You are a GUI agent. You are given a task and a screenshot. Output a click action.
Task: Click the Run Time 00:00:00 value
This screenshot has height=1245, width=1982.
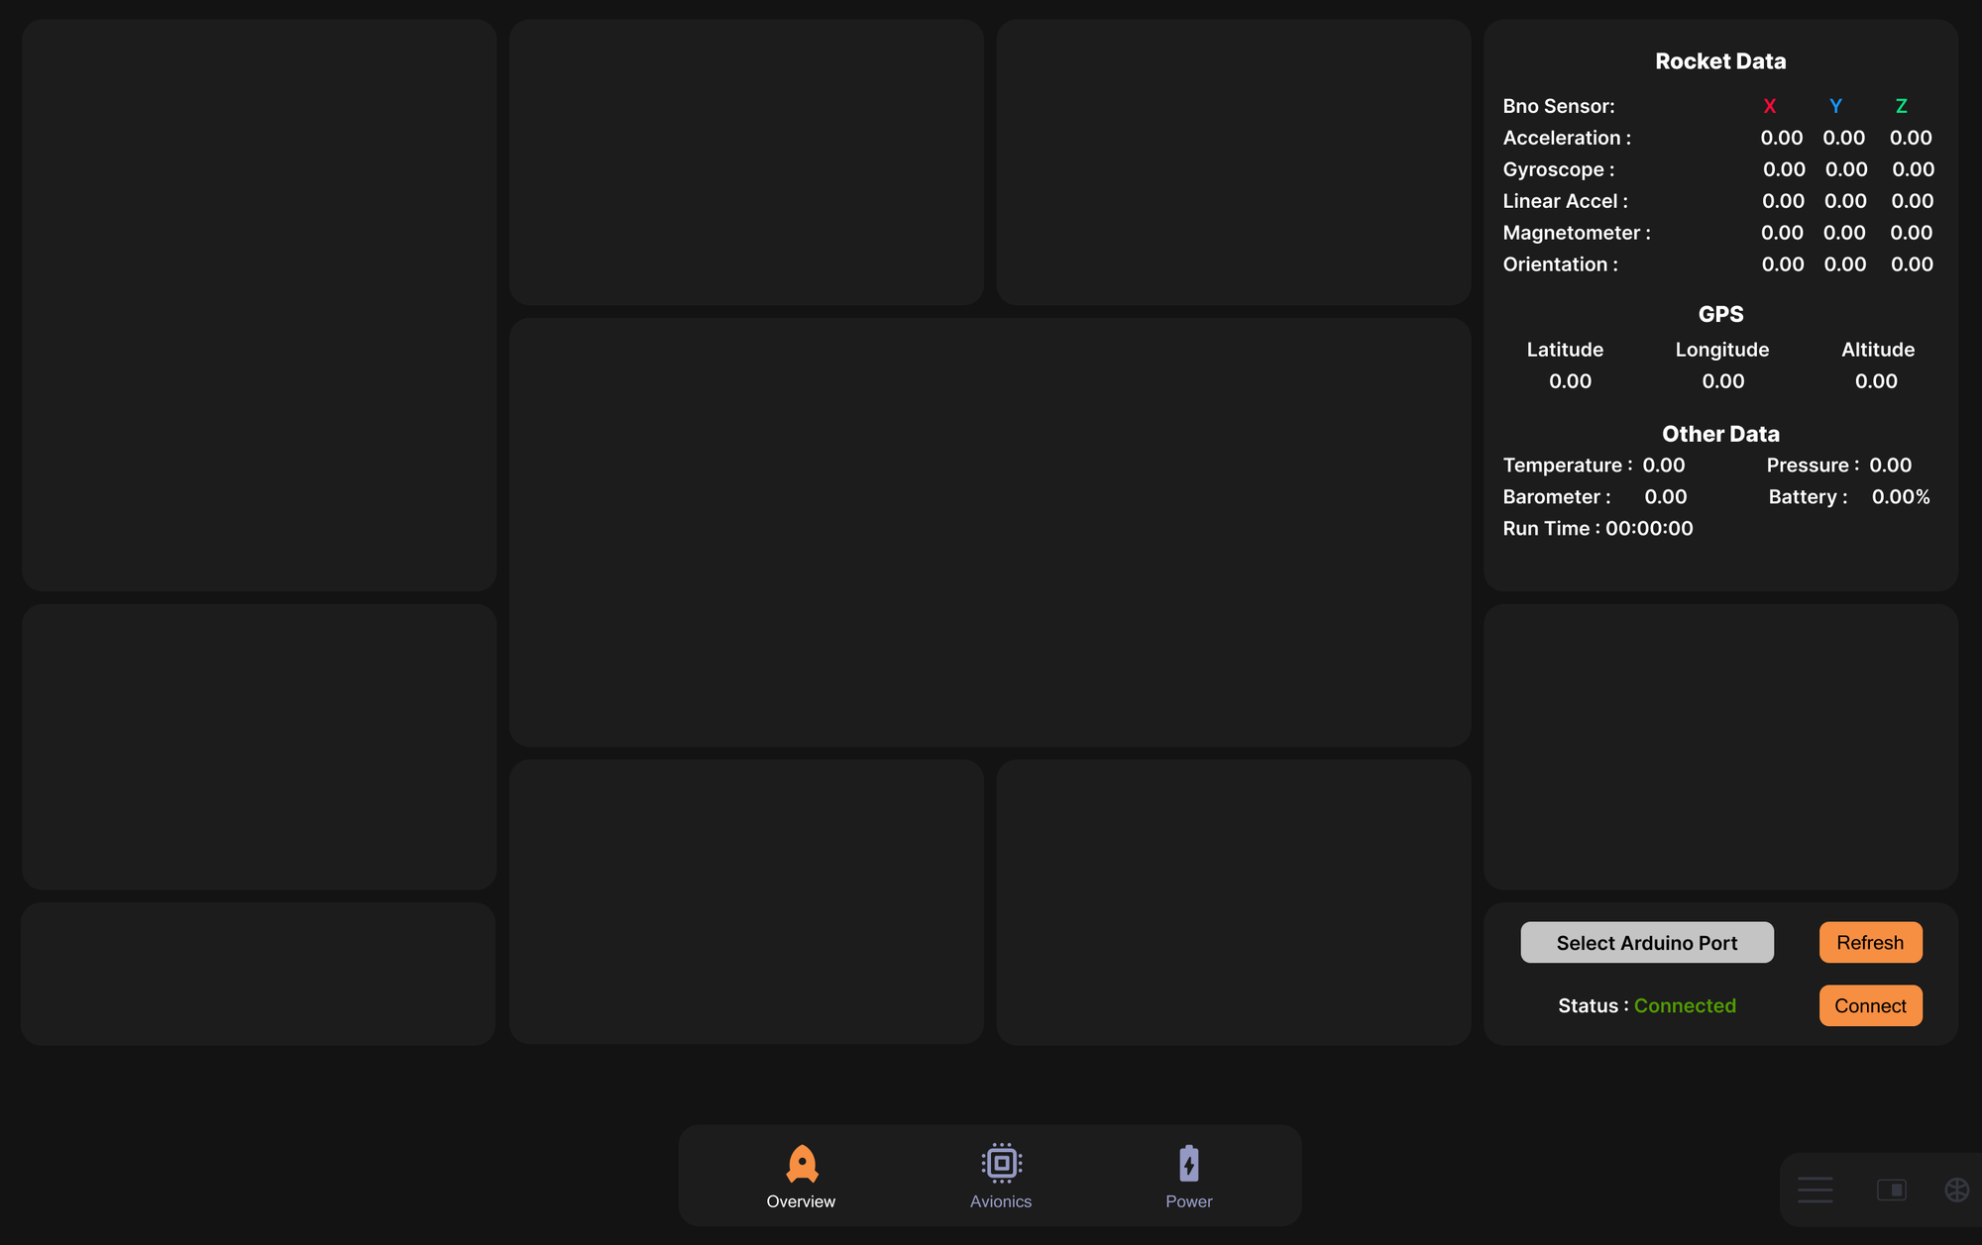[1649, 529]
